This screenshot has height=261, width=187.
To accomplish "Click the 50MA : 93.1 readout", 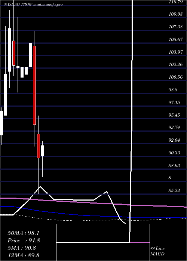I will 24,233.
